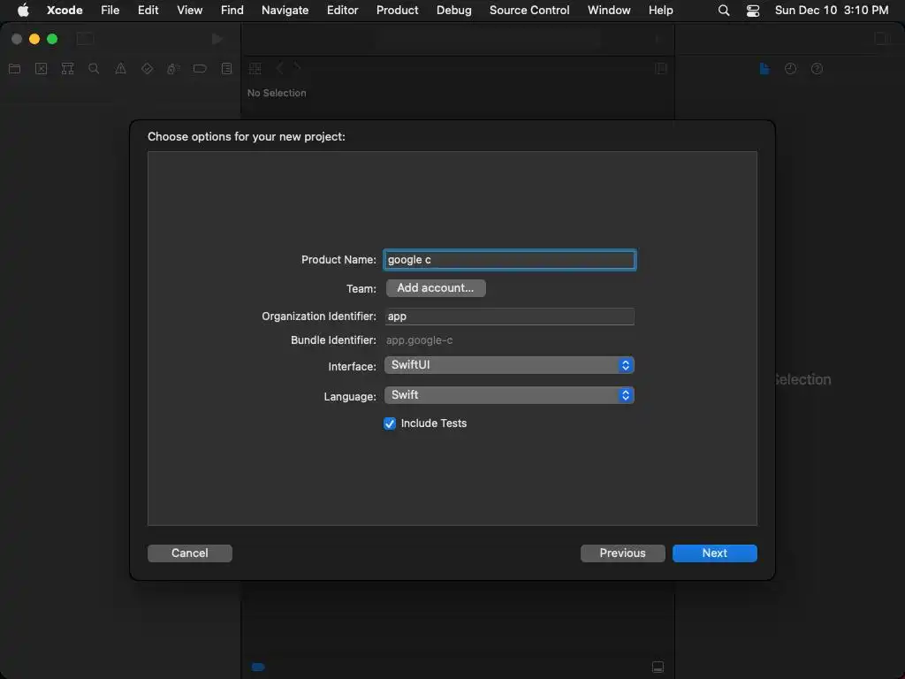This screenshot has height=679, width=905.
Task: Open the Interface SwiftUI dropdown
Action: [509, 365]
